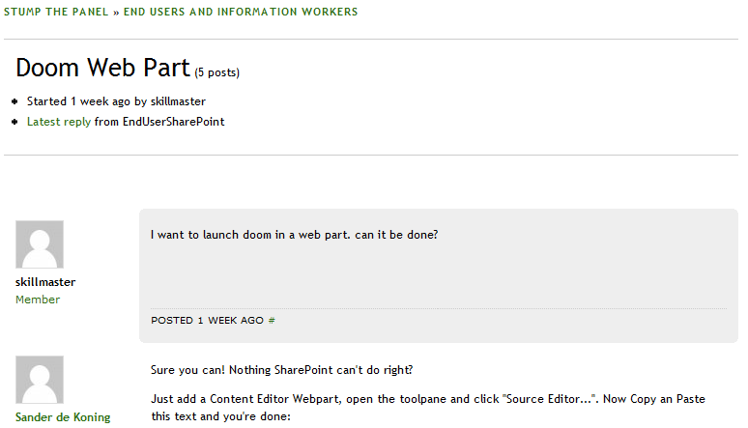
Task: Click the EndUserSharePoint name in latest reply line
Action: pos(173,122)
